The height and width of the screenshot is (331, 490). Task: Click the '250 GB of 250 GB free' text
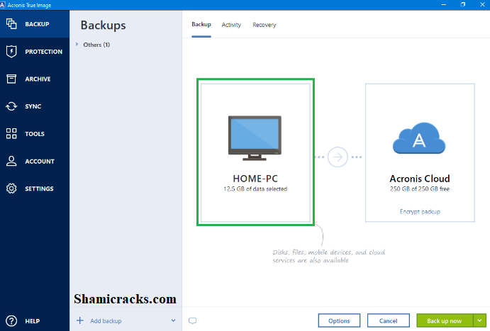tap(420, 189)
